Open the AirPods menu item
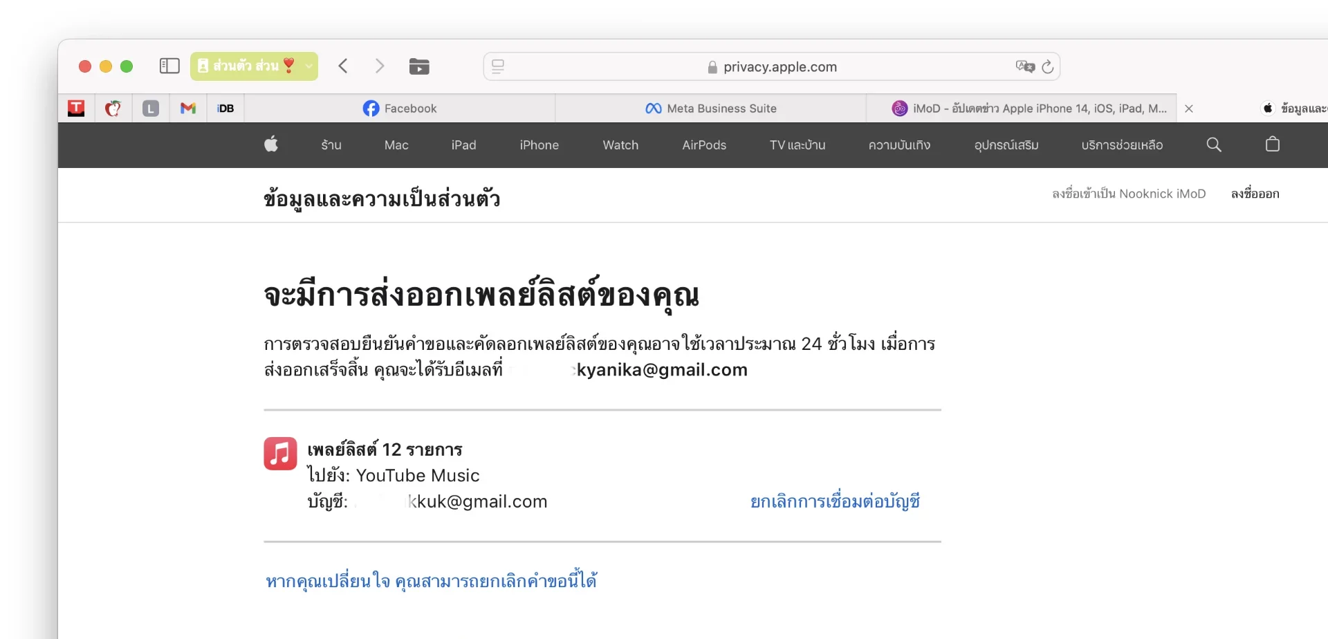 [x=704, y=145]
